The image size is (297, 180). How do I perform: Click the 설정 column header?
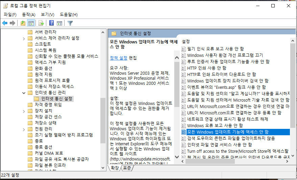click(186, 41)
